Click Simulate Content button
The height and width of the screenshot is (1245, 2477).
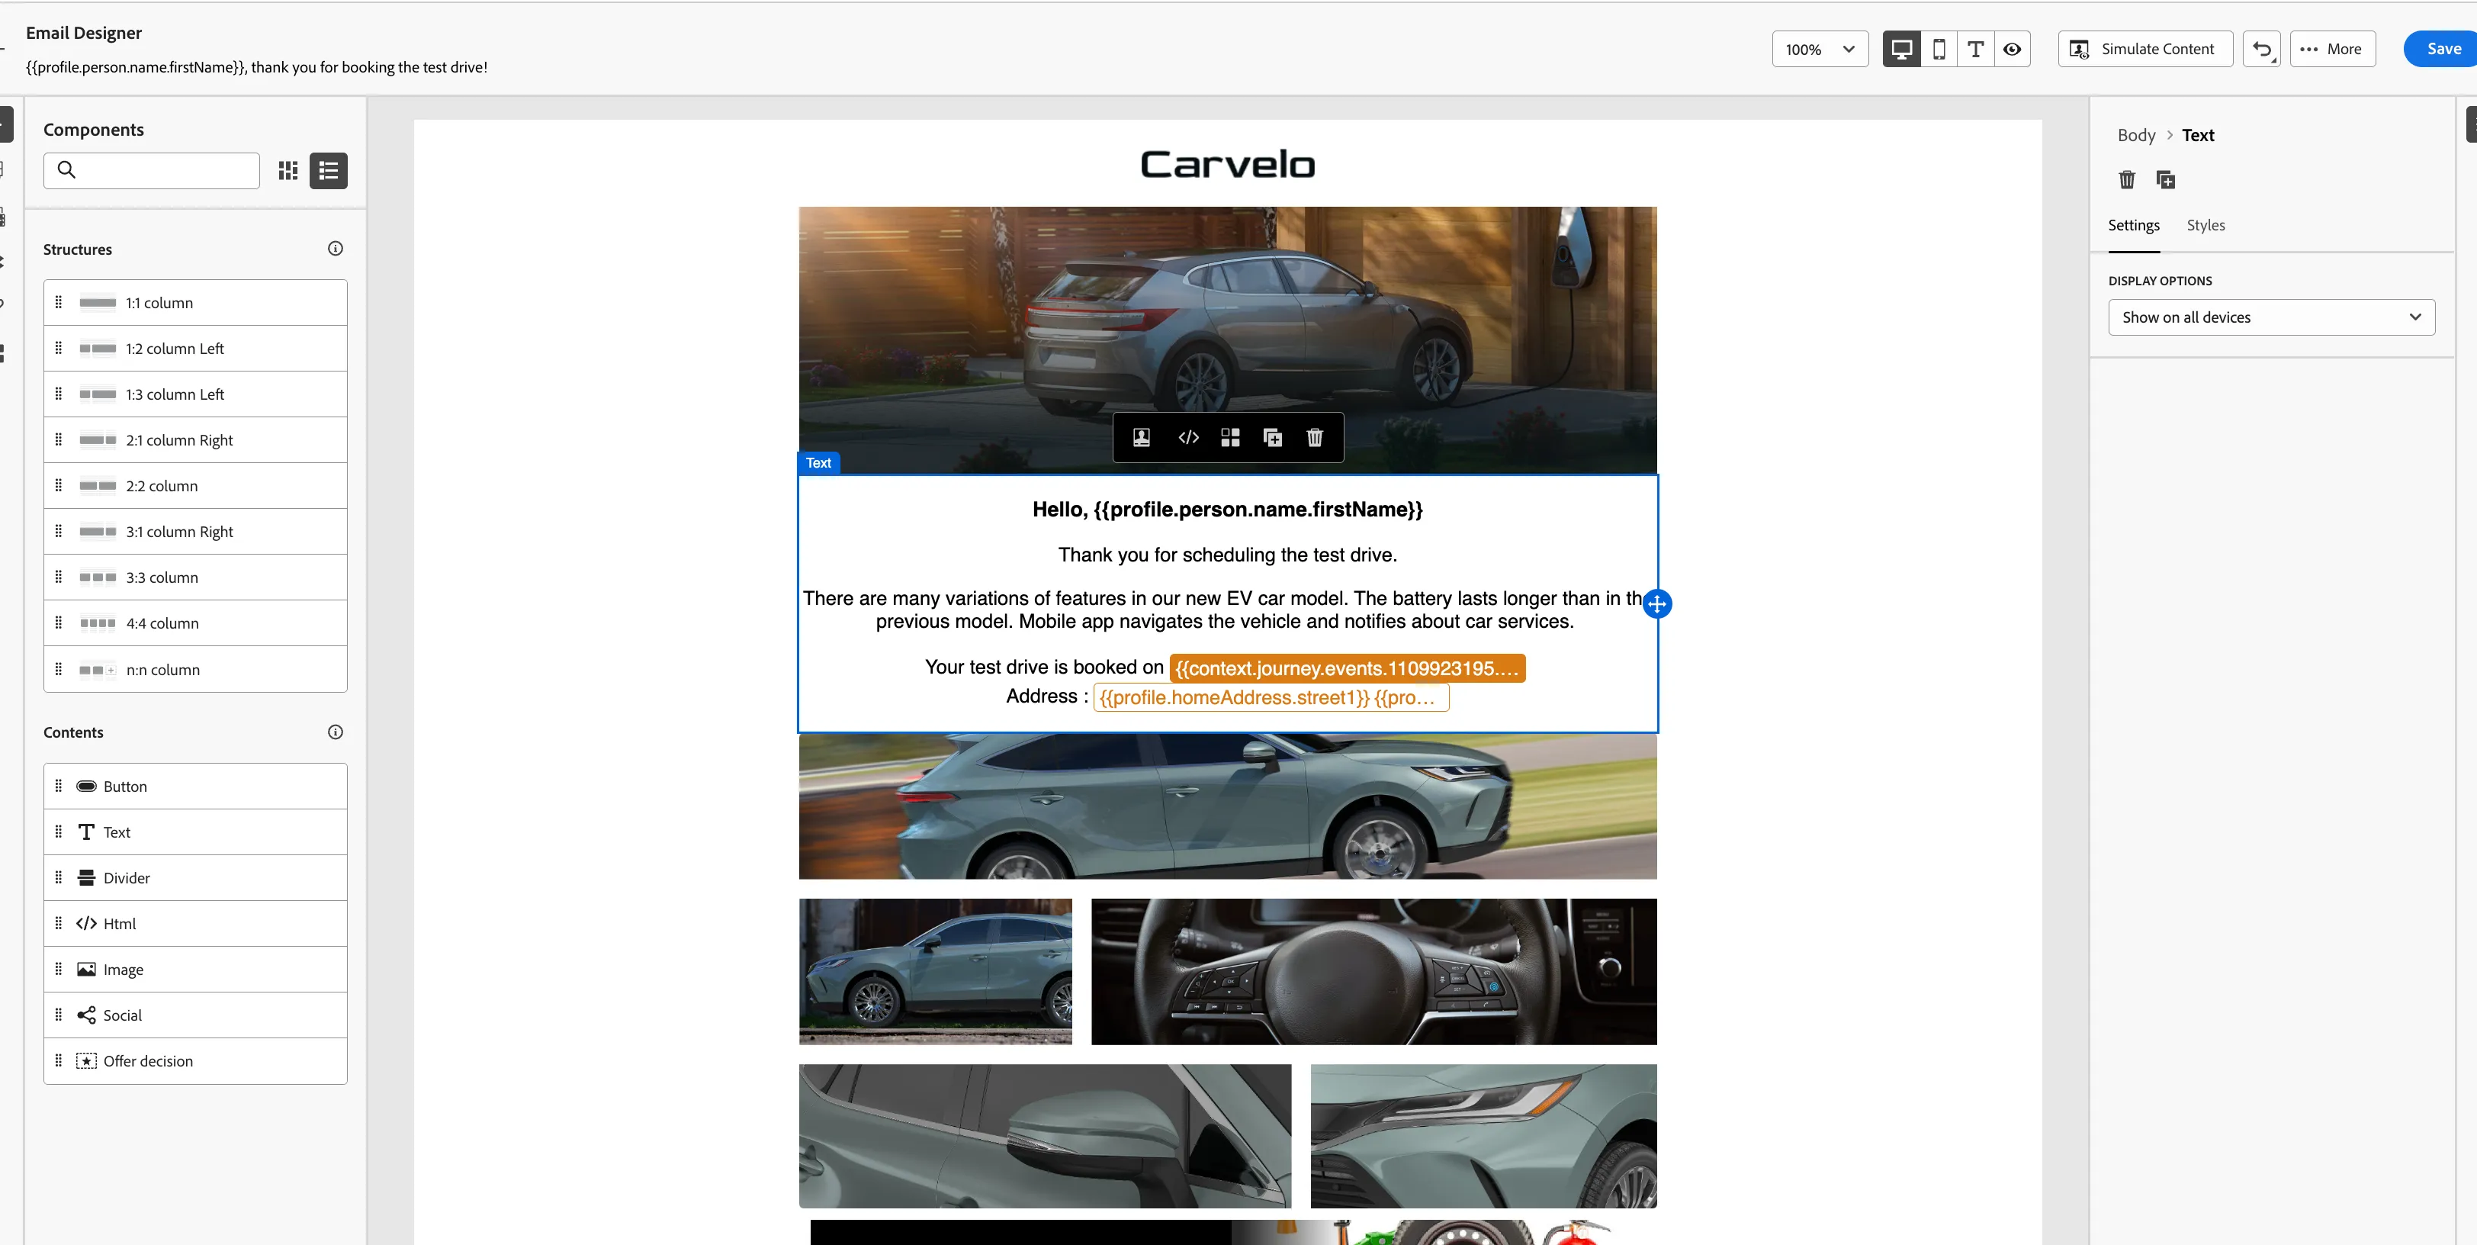click(x=2144, y=49)
